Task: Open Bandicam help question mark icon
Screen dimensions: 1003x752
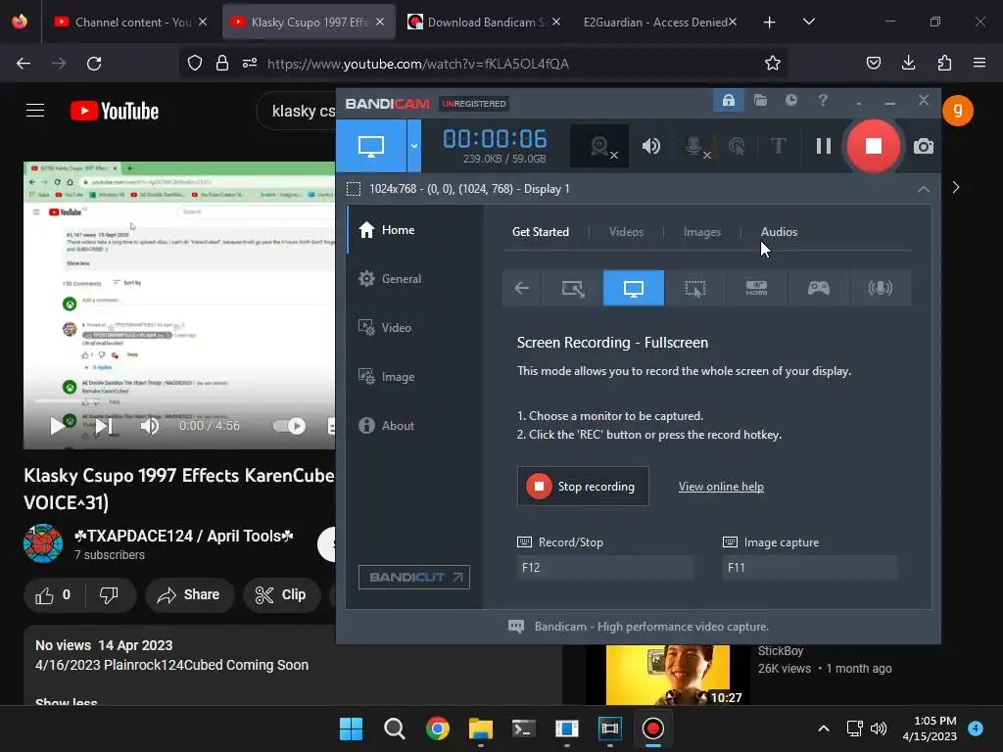Action: coord(823,101)
